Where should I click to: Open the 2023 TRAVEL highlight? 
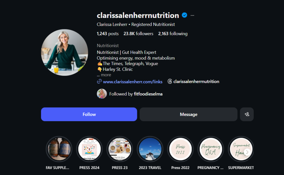(x=150, y=149)
